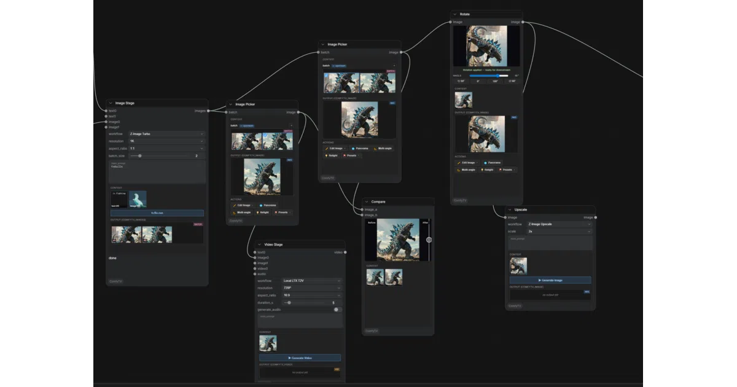
Task: Select the Video Stage context thumbnail
Action: 268,343
